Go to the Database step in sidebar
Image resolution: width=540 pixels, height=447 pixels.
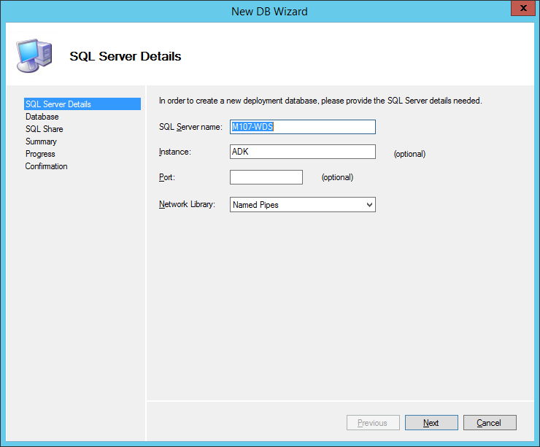coord(42,117)
